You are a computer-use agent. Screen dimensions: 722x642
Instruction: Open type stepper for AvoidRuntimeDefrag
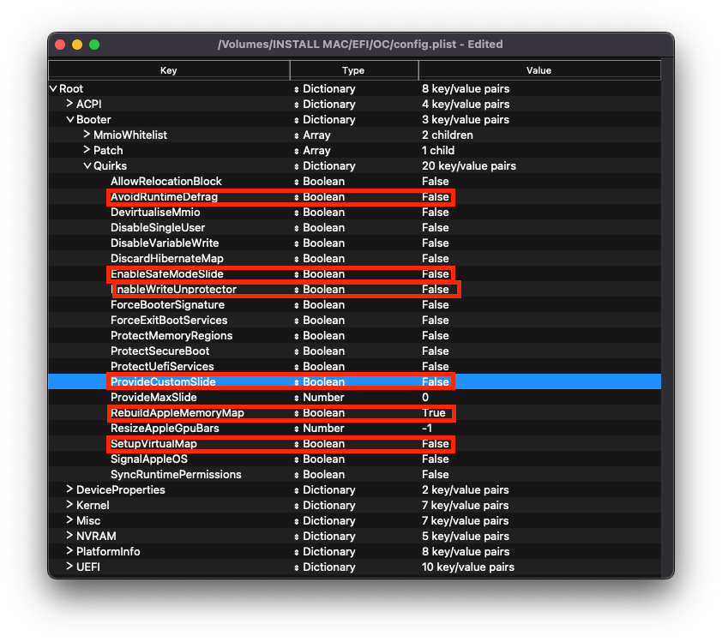pyautogui.click(x=297, y=197)
